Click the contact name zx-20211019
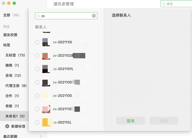 click(x=63, y=69)
